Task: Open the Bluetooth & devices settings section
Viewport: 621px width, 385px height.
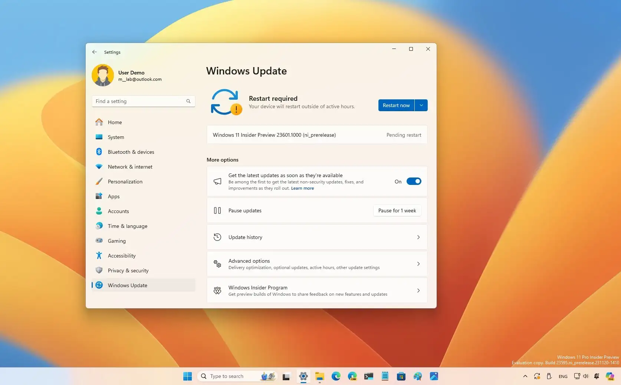Action: (x=131, y=152)
